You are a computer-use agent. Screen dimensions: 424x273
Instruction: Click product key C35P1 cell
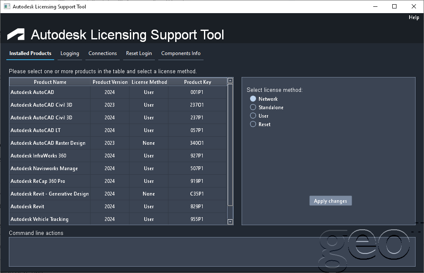pyautogui.click(x=197, y=194)
